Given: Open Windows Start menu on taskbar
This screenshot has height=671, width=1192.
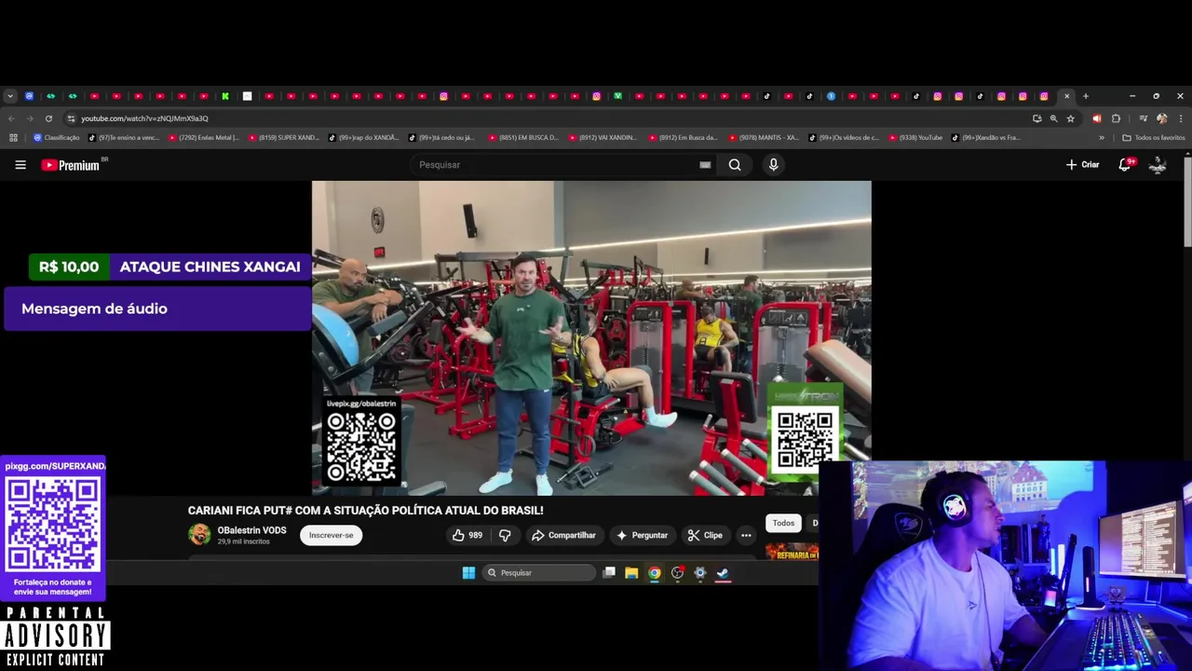Looking at the screenshot, I should [x=468, y=573].
